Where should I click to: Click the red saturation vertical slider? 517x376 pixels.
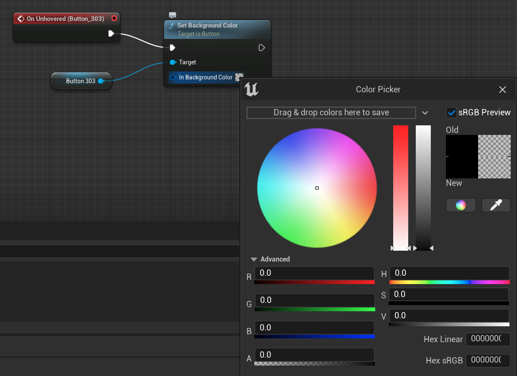pos(400,188)
